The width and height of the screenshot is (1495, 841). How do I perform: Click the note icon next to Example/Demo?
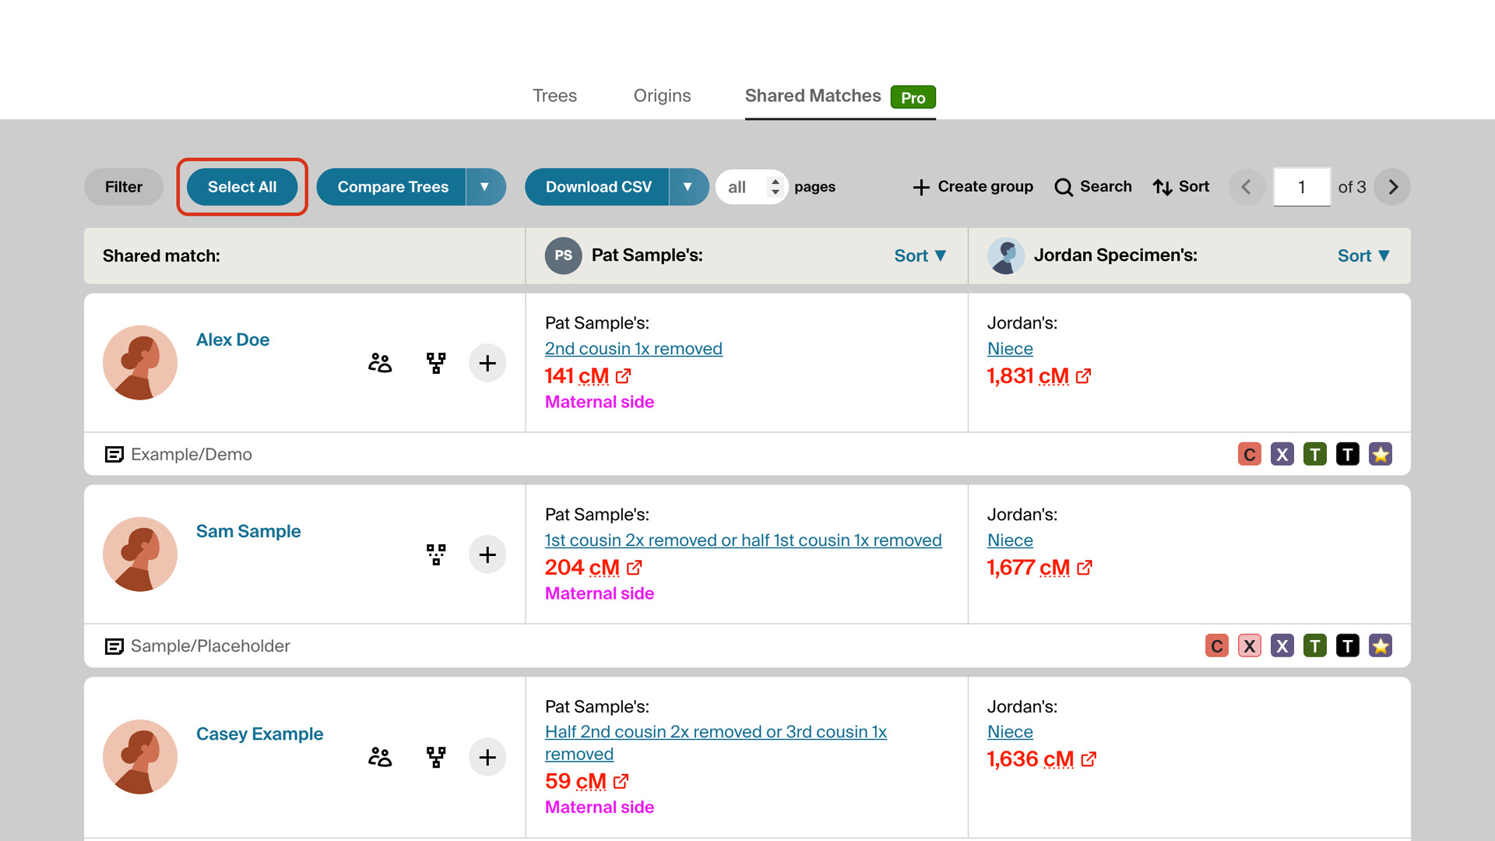[114, 454]
